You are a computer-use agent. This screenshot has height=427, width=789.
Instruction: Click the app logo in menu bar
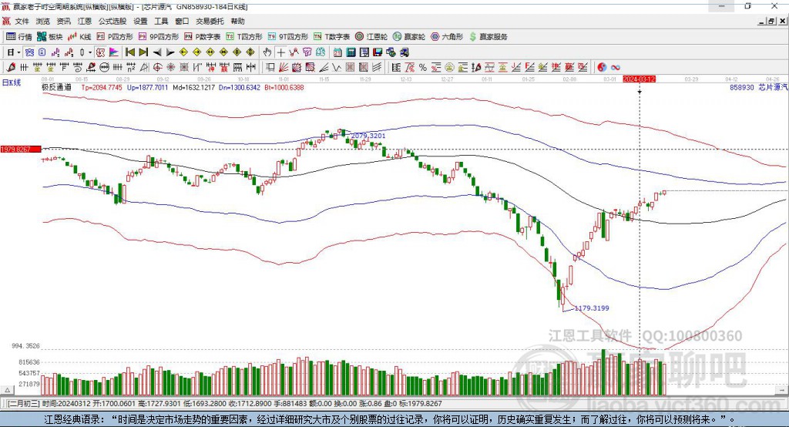pos(6,21)
